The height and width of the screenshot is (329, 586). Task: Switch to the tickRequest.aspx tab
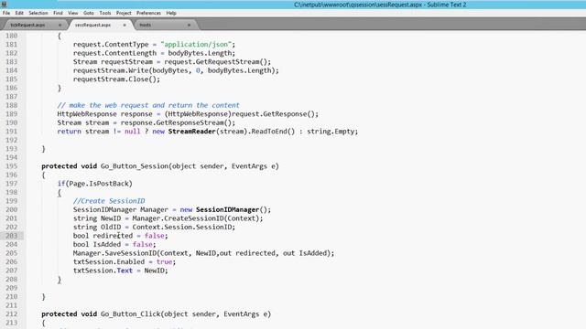click(x=27, y=25)
